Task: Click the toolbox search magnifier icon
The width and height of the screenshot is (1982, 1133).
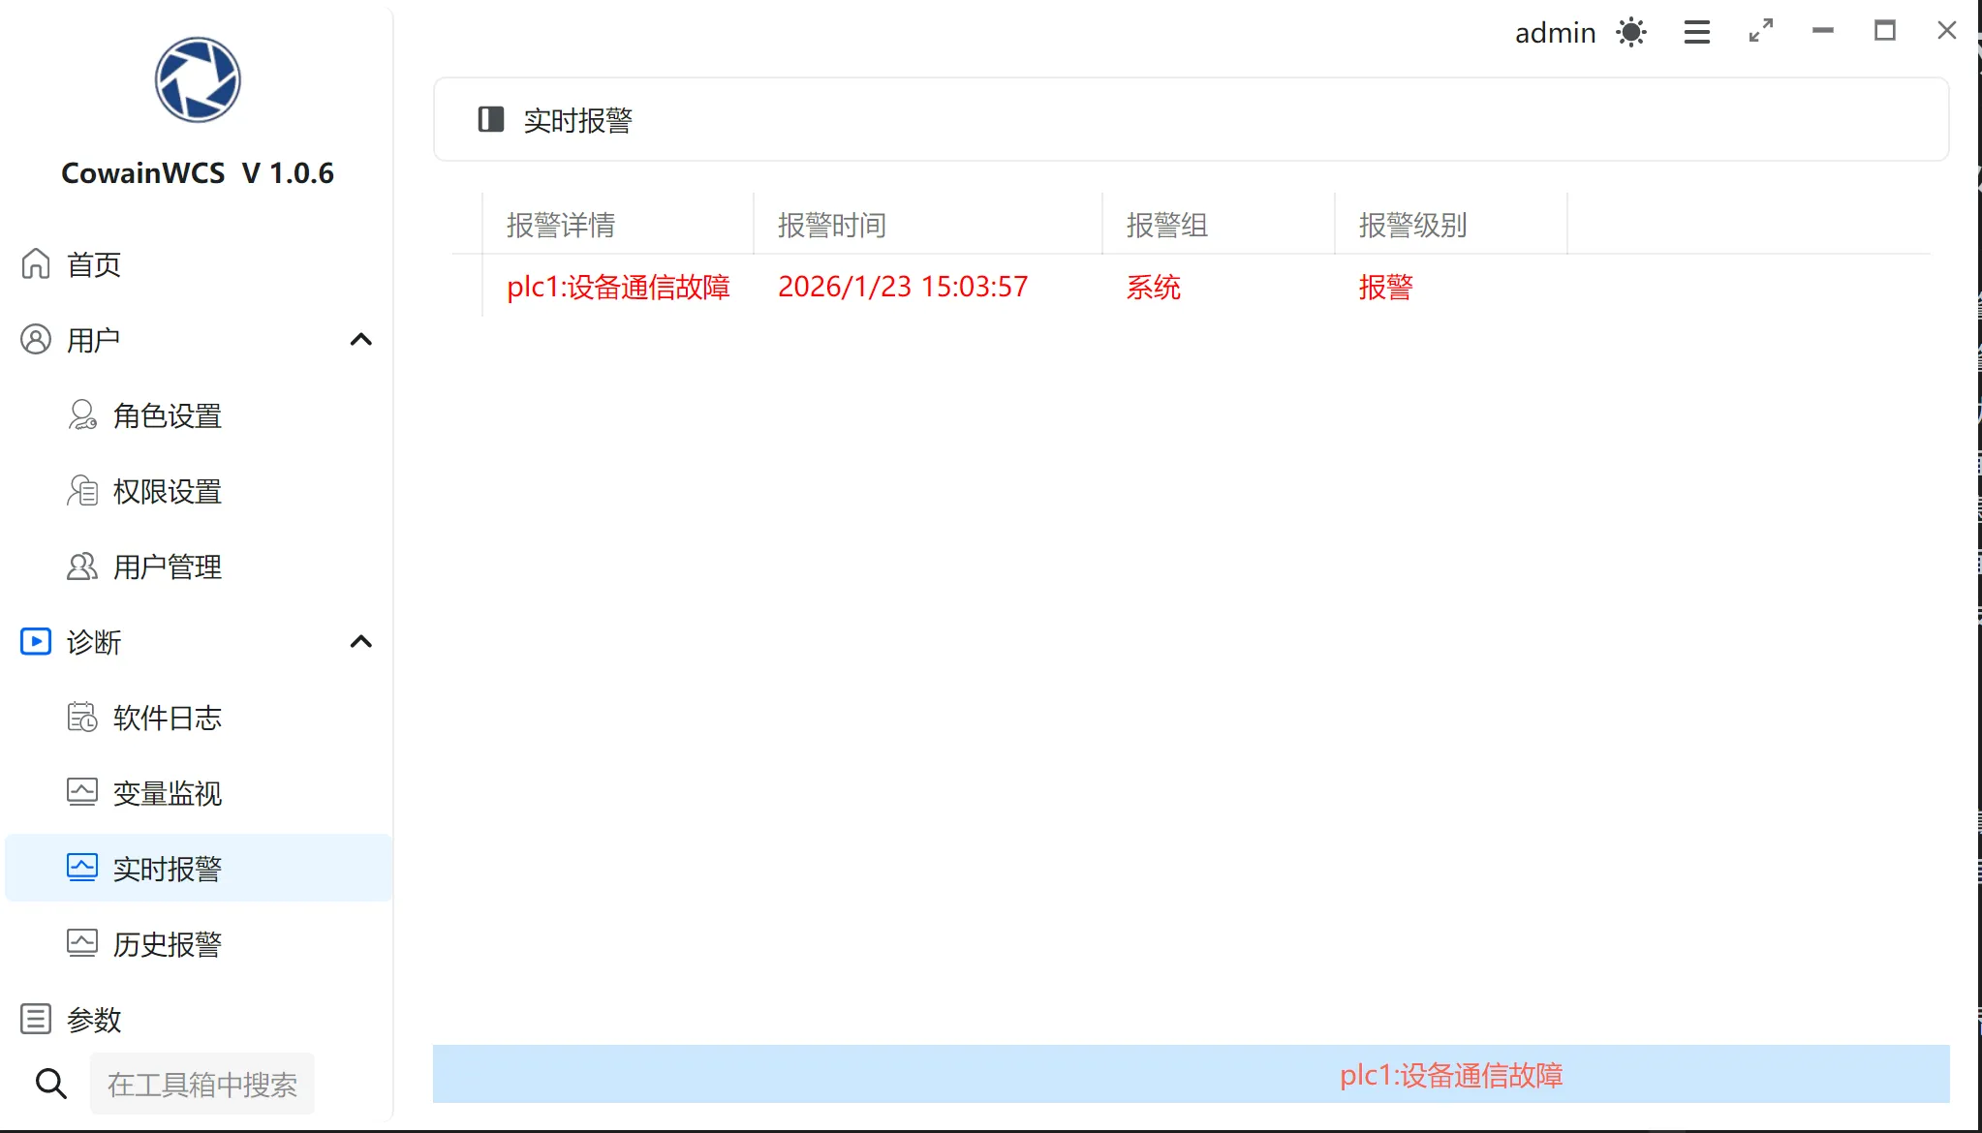Action: click(x=51, y=1084)
